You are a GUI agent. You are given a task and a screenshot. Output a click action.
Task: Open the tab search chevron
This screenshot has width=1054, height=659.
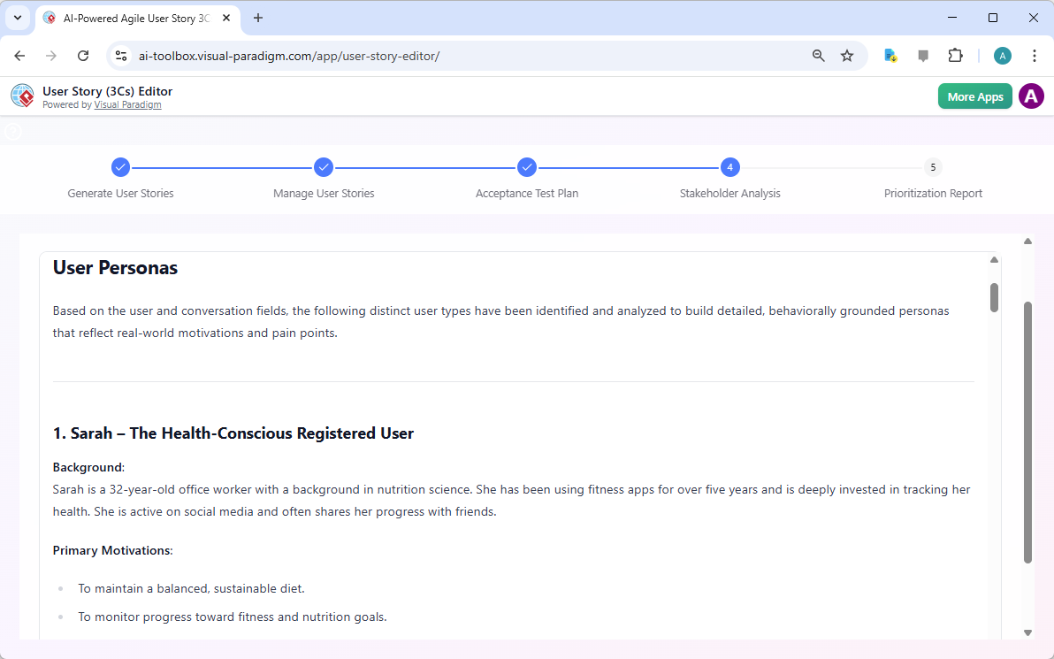(x=17, y=18)
